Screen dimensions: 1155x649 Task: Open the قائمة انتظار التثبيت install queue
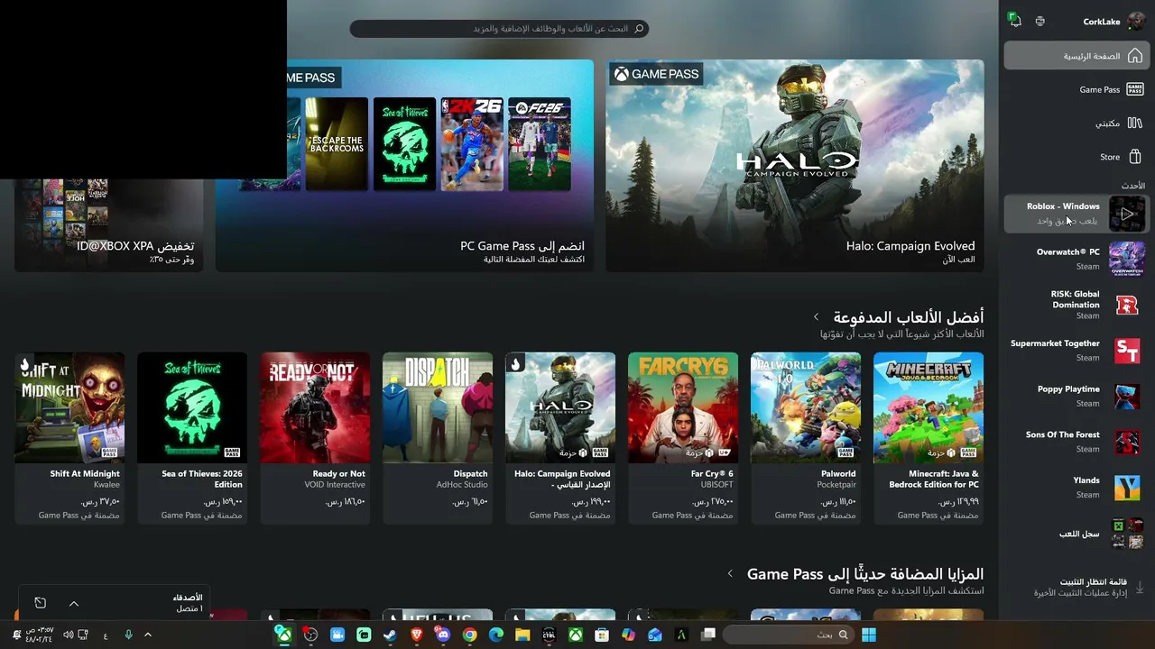[1076, 587]
